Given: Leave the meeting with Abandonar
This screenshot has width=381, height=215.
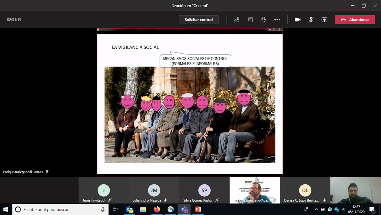Looking at the screenshot, I should click(355, 20).
